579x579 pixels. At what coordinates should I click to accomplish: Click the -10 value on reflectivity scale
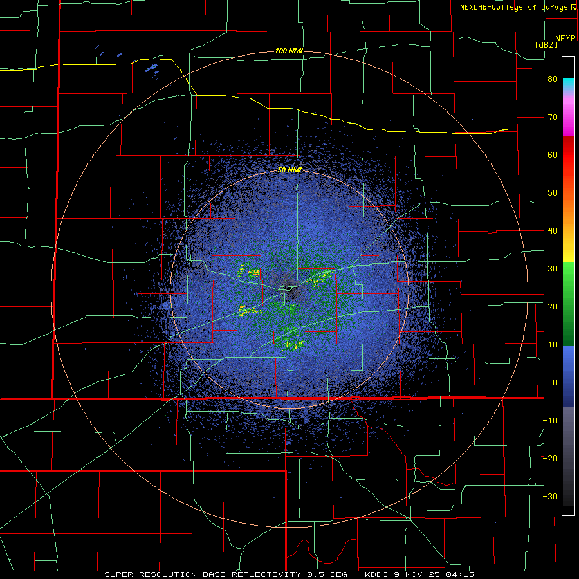click(550, 420)
